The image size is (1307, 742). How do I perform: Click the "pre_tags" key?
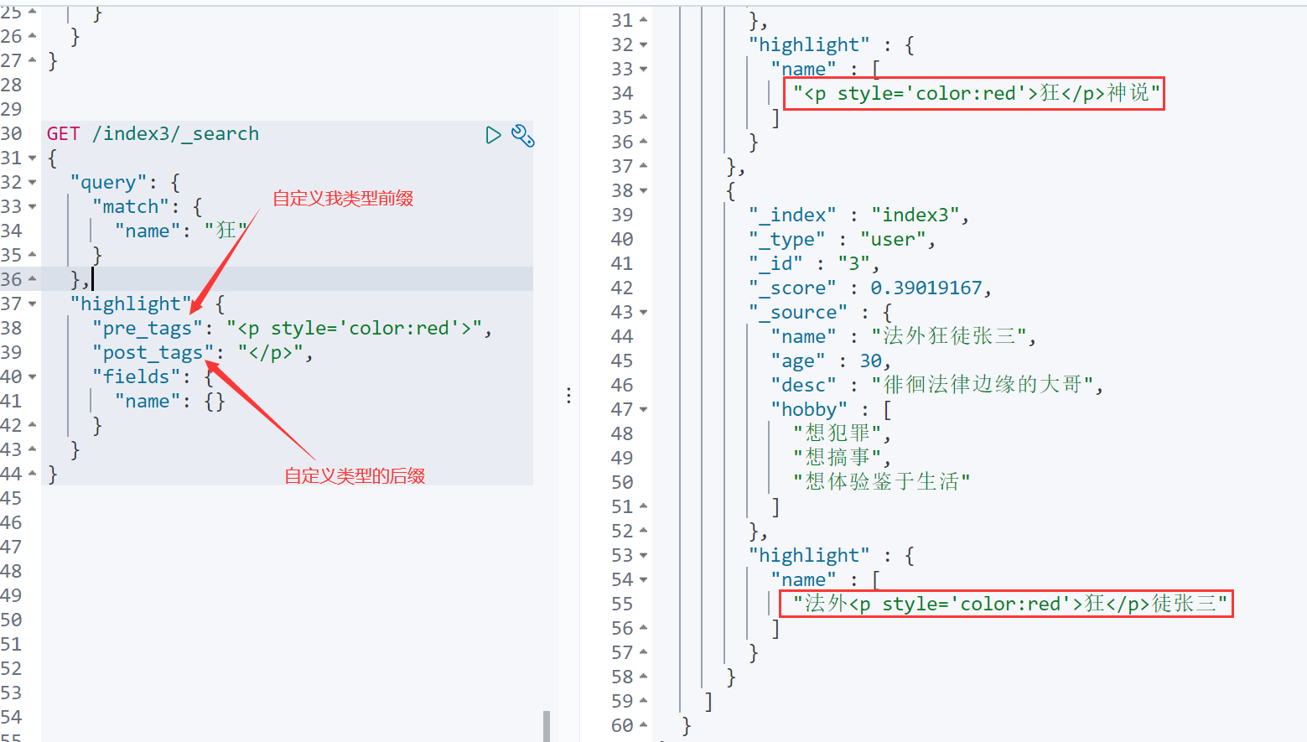(x=148, y=329)
